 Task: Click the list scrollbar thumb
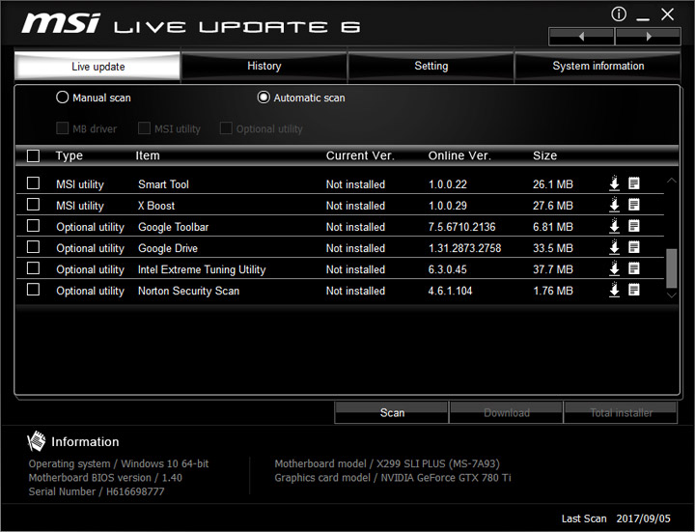672,268
